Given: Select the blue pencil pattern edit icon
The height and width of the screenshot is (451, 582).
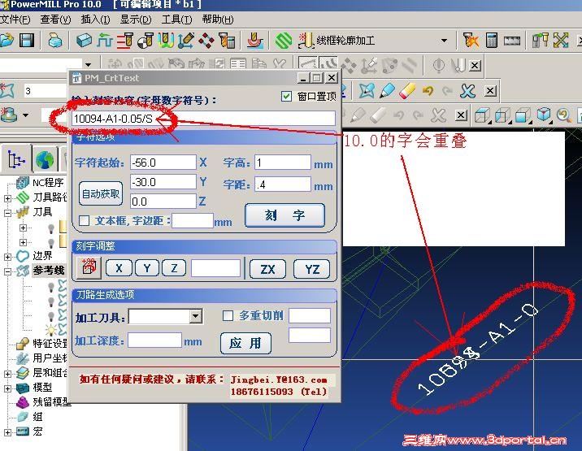Looking at the screenshot, I should click(388, 90).
